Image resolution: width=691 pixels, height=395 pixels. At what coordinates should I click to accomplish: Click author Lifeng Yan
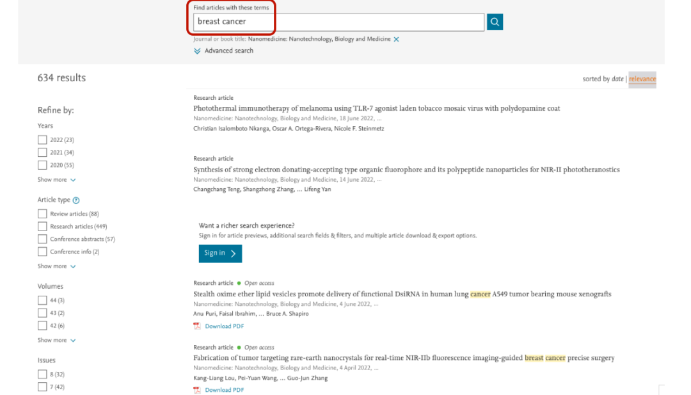317,189
